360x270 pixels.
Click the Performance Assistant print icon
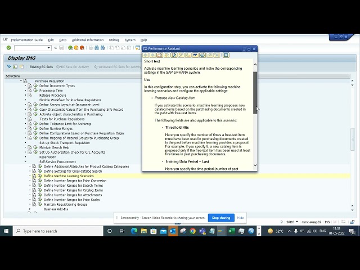(x=202, y=55)
